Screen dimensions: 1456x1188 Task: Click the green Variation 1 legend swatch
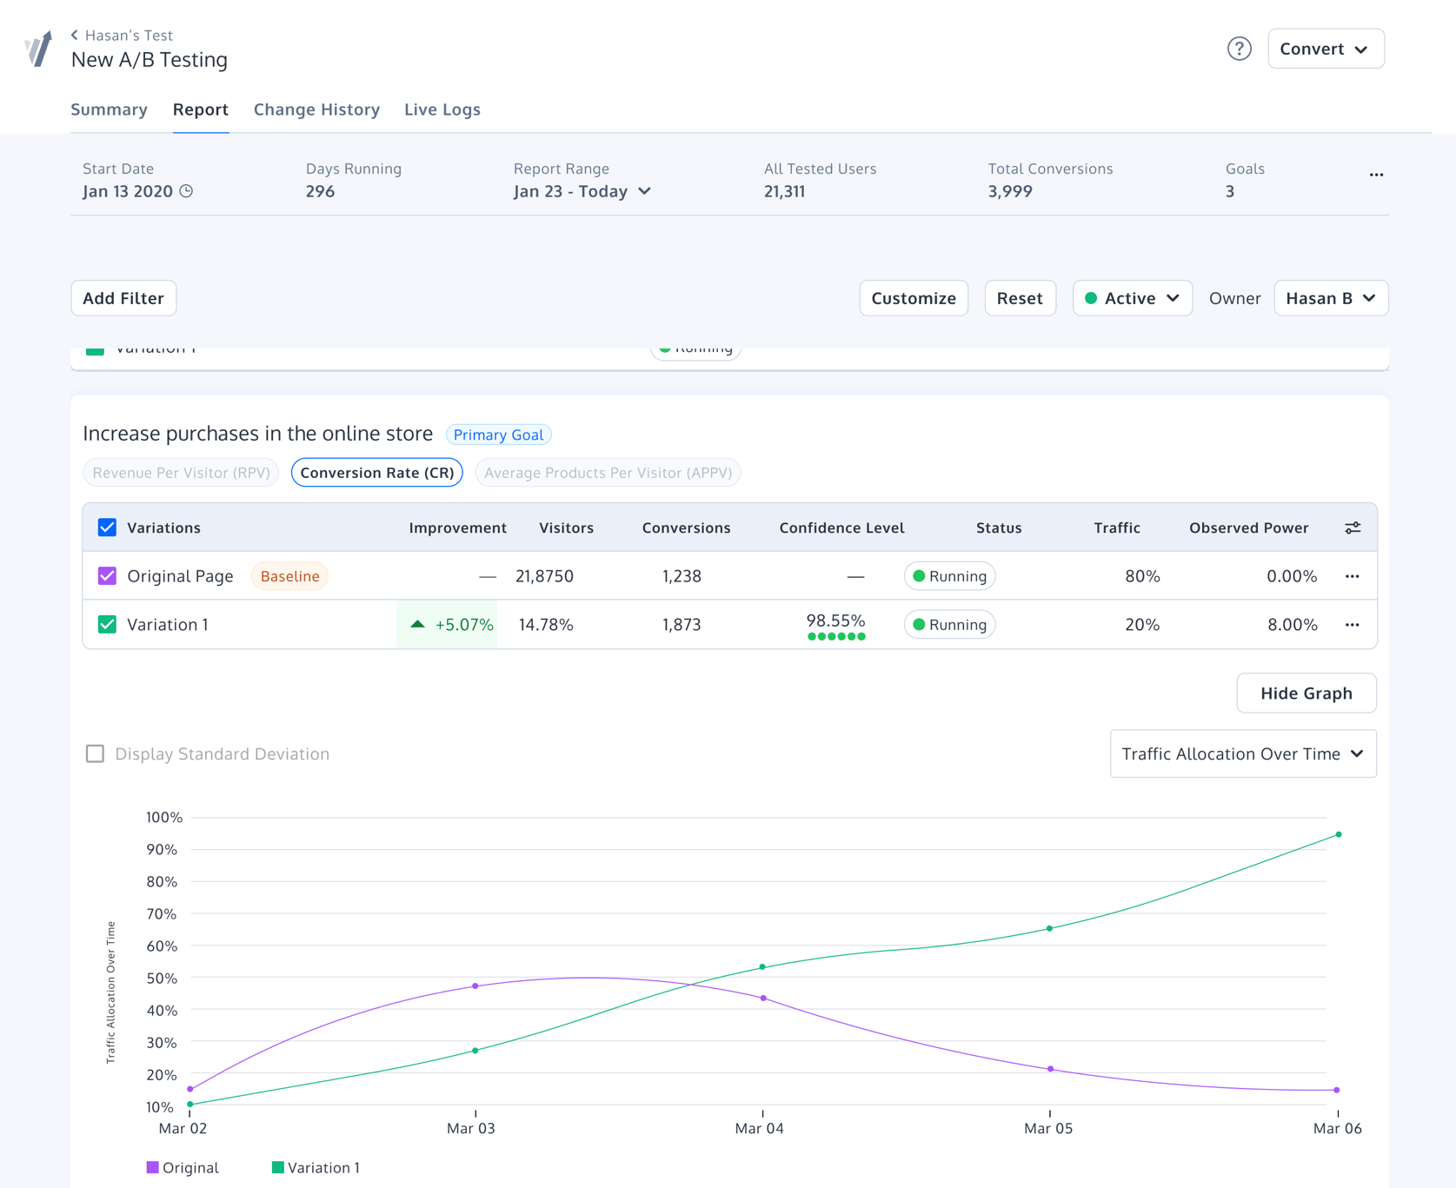click(x=278, y=1167)
